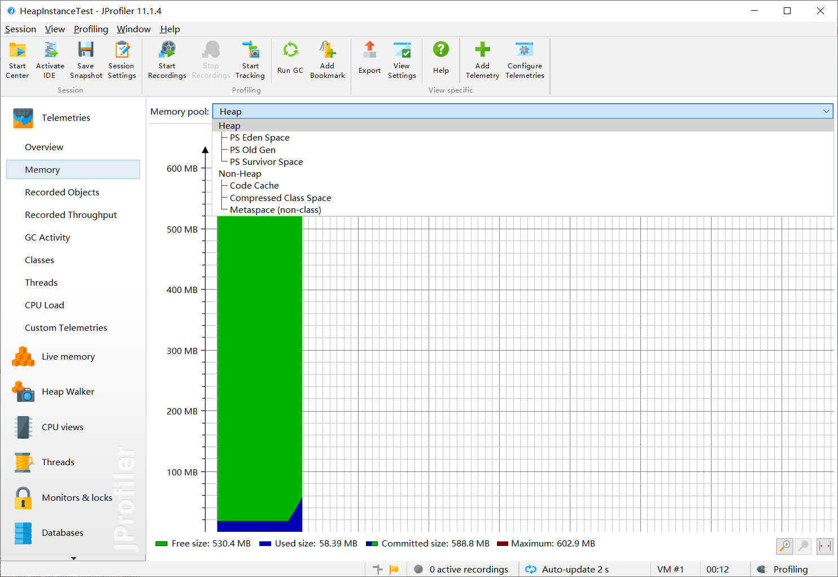This screenshot has width=838, height=577.
Task: Click the 0 active recordings indicator
Action: pyautogui.click(x=461, y=569)
